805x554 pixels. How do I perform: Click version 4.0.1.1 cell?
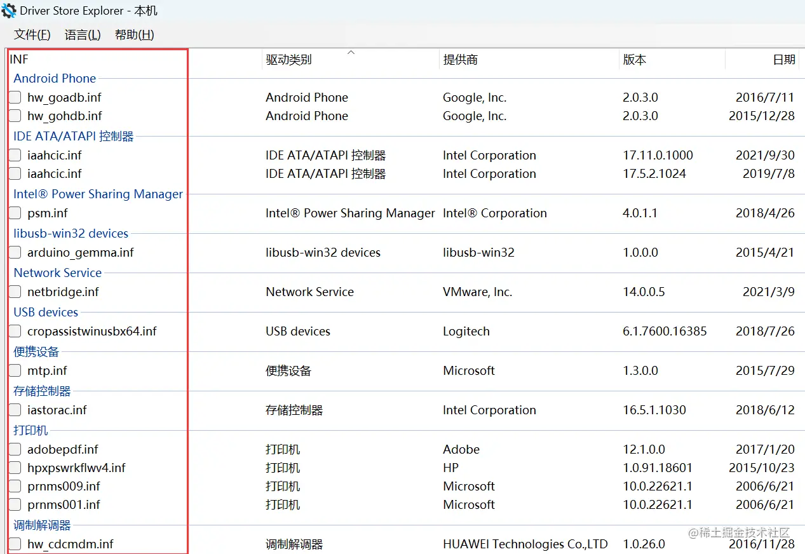pyautogui.click(x=640, y=213)
